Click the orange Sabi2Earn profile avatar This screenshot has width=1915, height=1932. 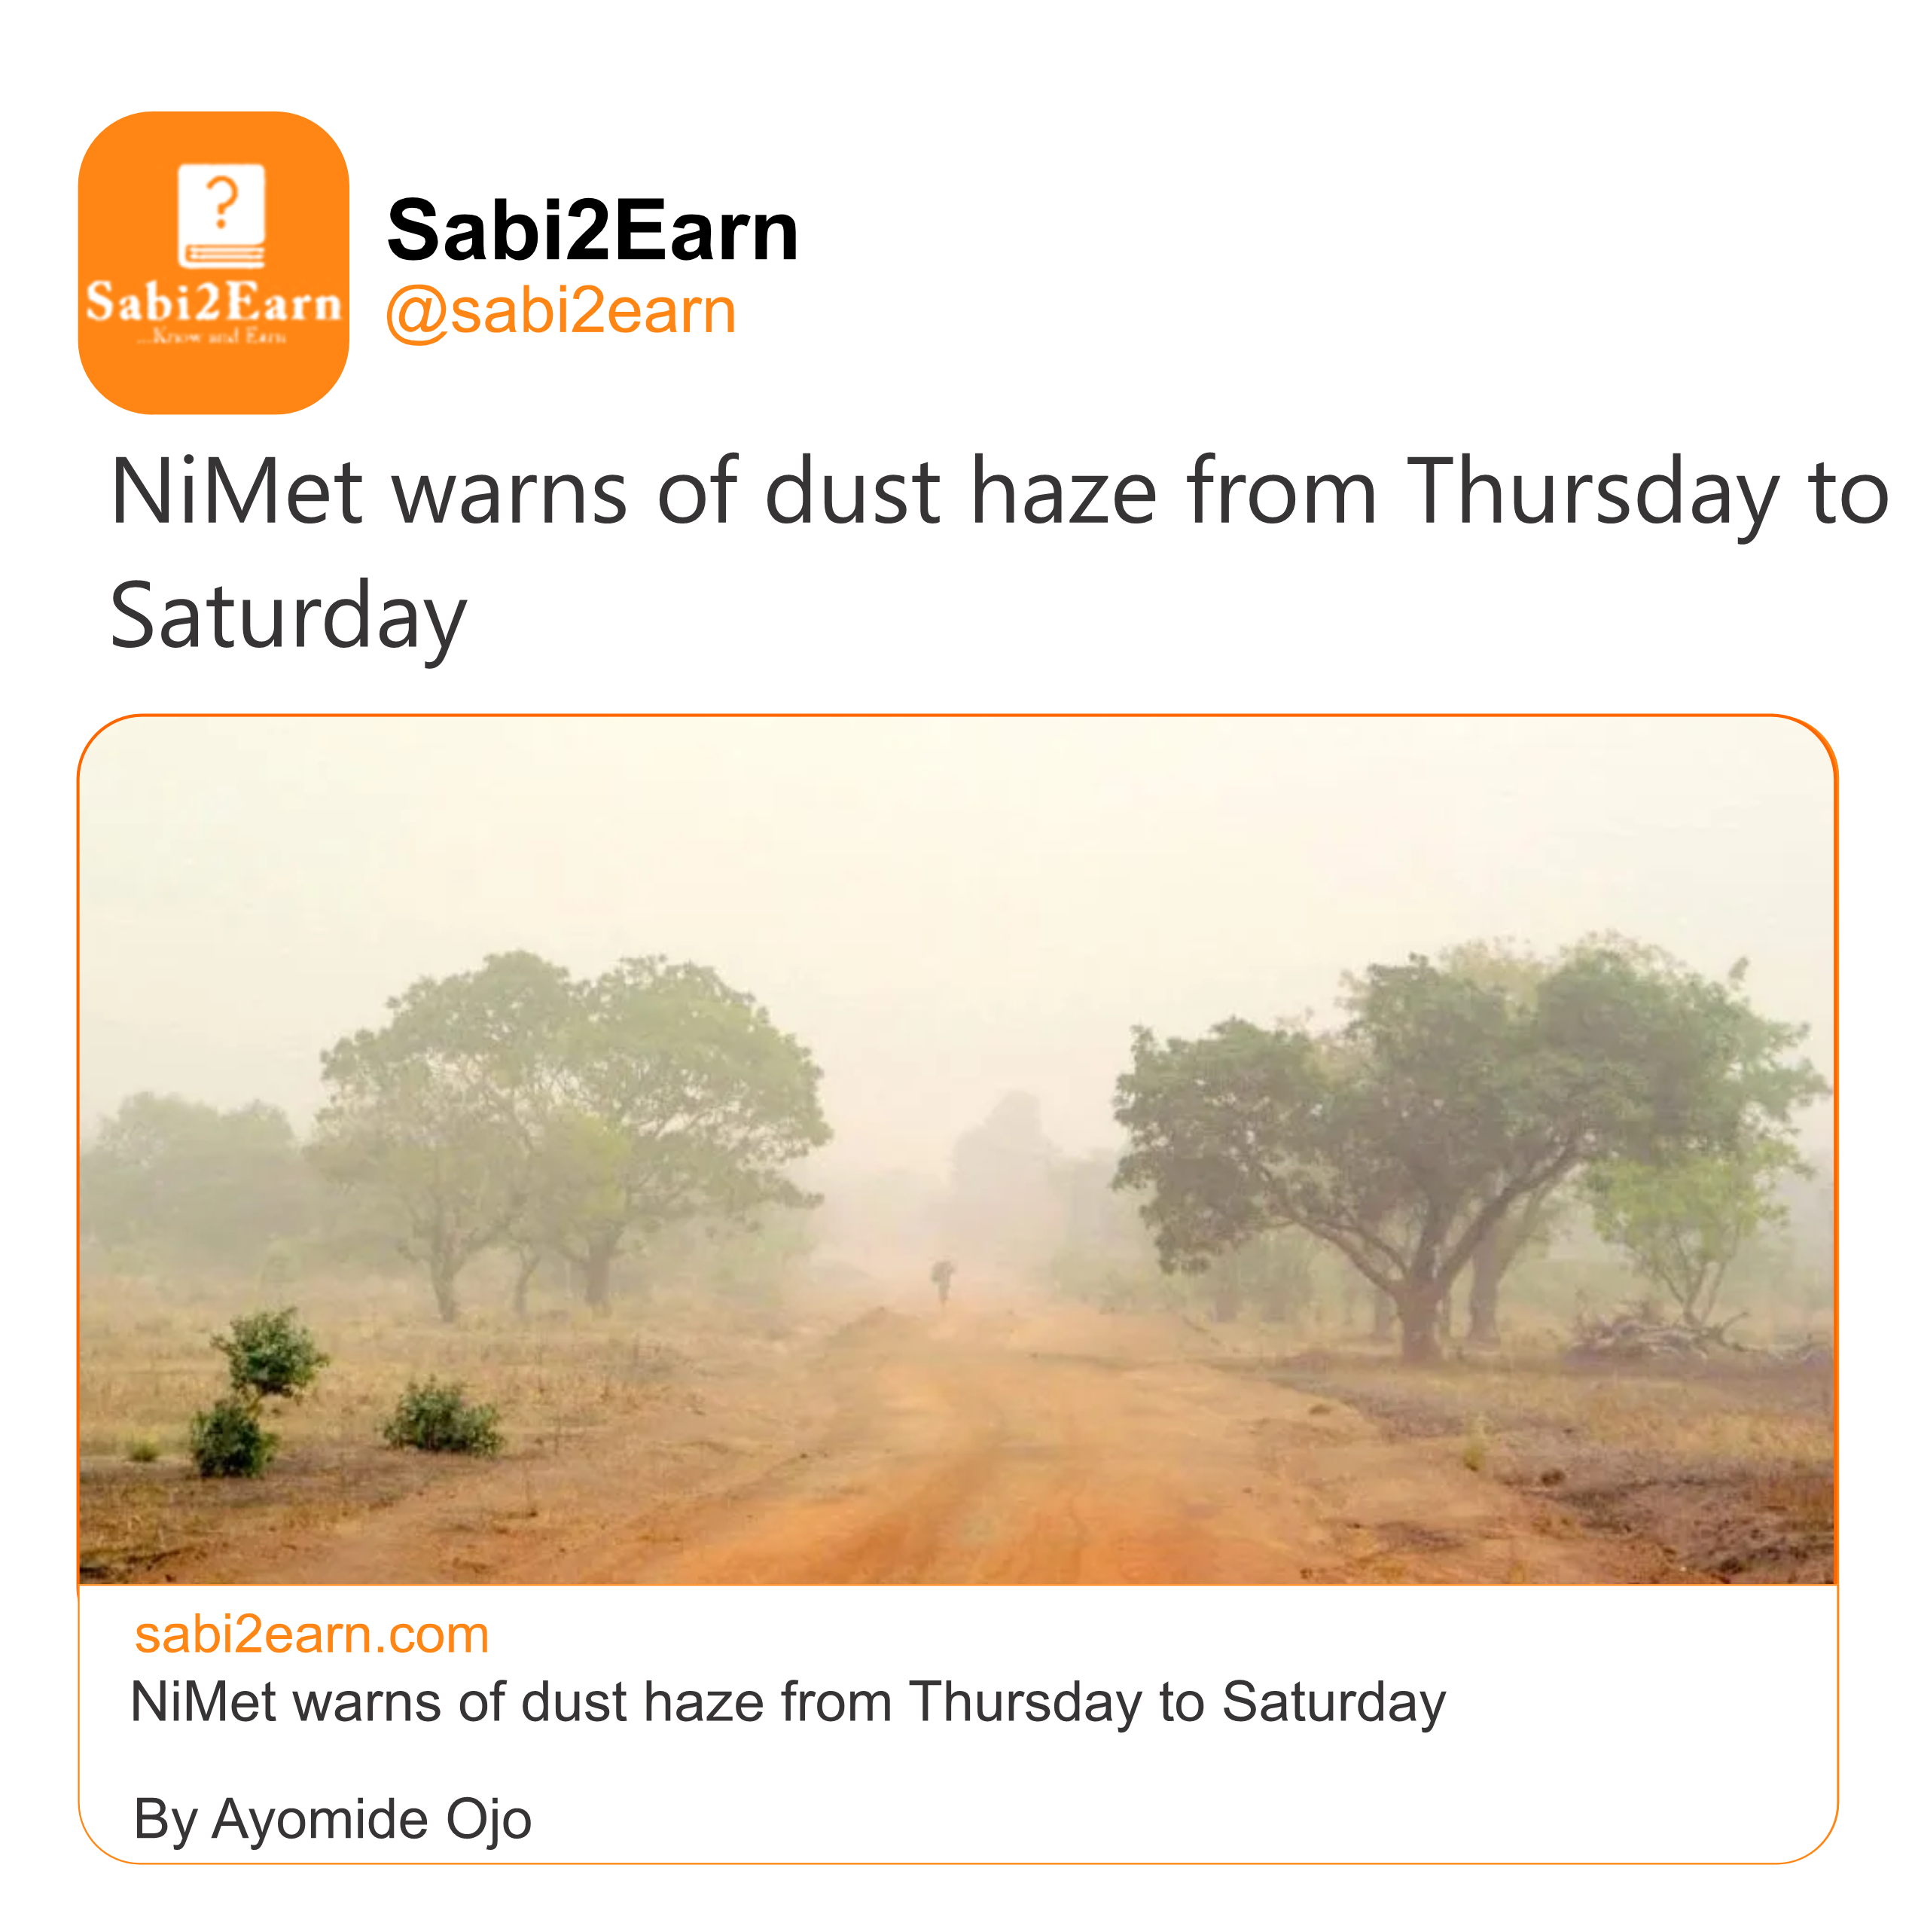pyautogui.click(x=213, y=262)
